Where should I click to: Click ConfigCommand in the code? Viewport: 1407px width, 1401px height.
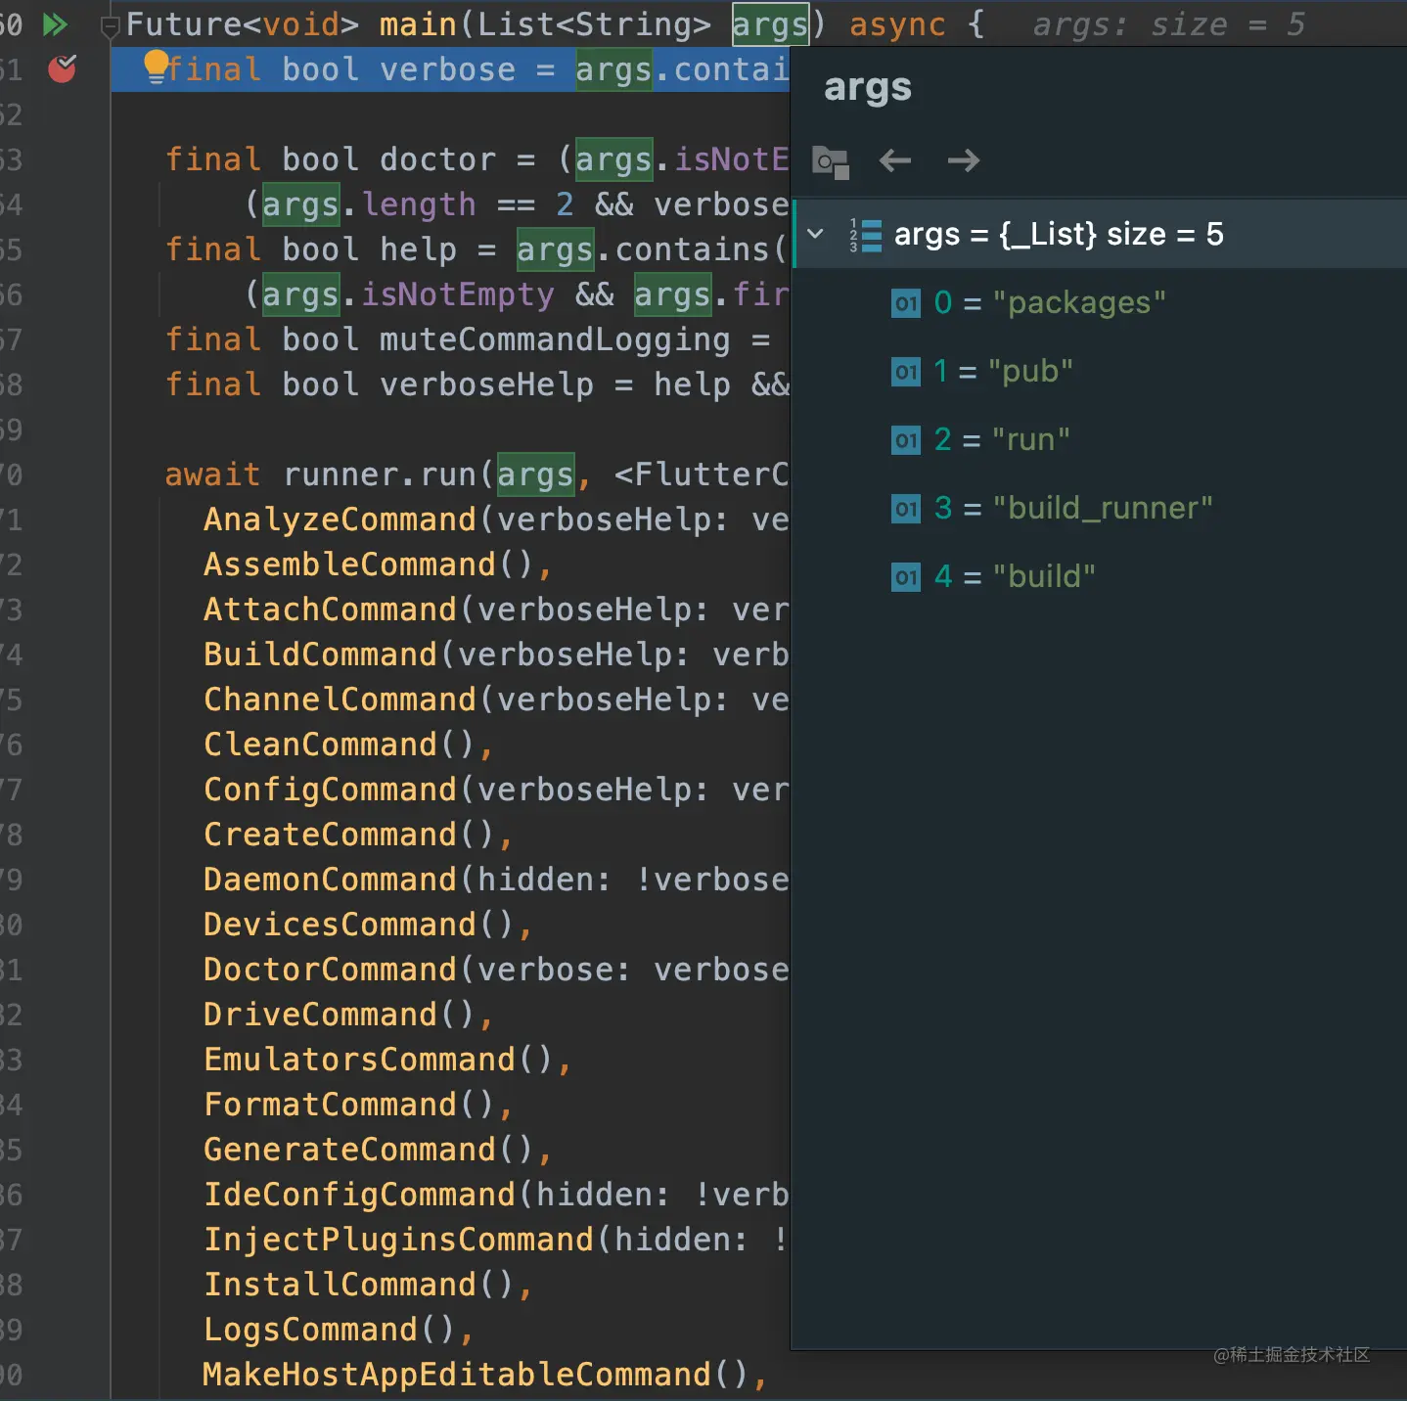click(x=330, y=790)
